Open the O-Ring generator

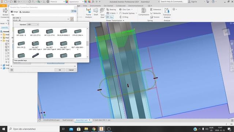click(124, 17)
